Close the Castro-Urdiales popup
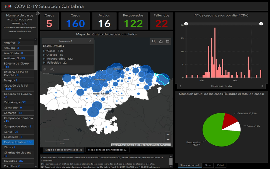This screenshot has width=270, height=169. 89,41
